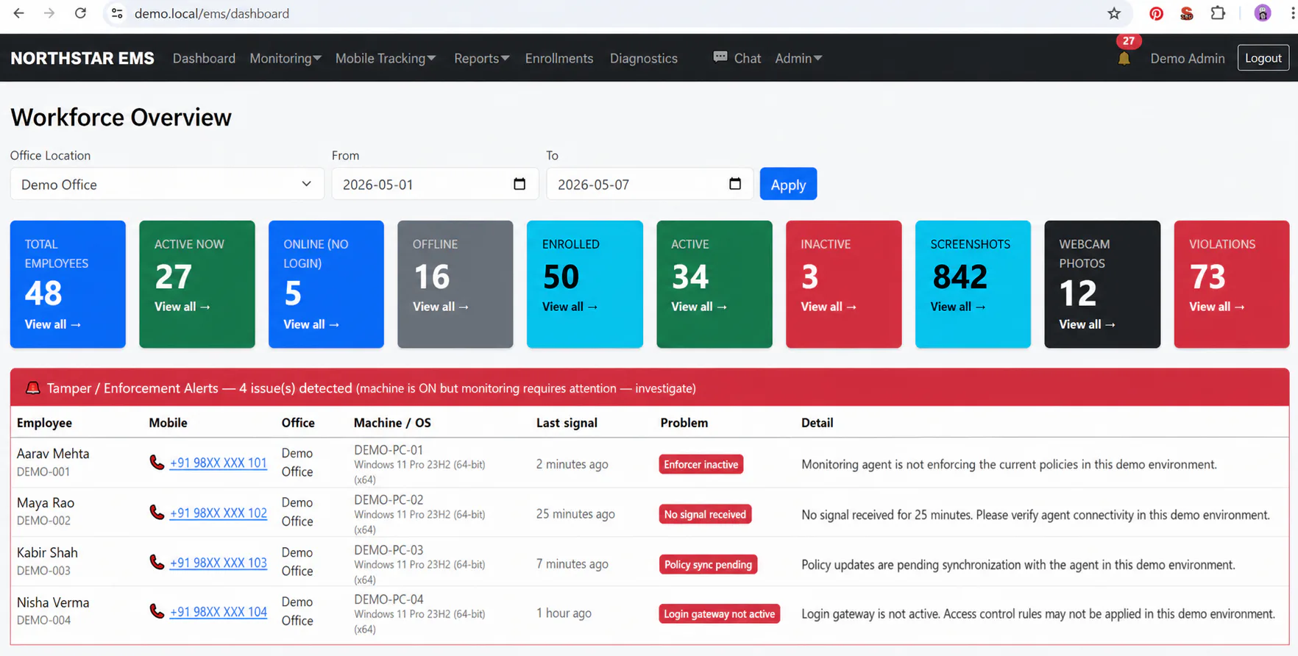The height and width of the screenshot is (656, 1298).
Task: Open the browser profile avatar
Action: pos(1263,13)
